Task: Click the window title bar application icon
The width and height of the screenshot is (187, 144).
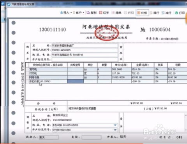Action: 9,4
